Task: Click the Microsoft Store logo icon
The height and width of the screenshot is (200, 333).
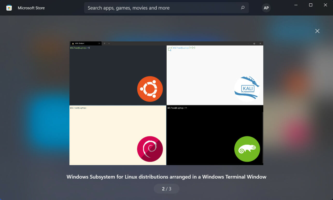Action: (9, 8)
